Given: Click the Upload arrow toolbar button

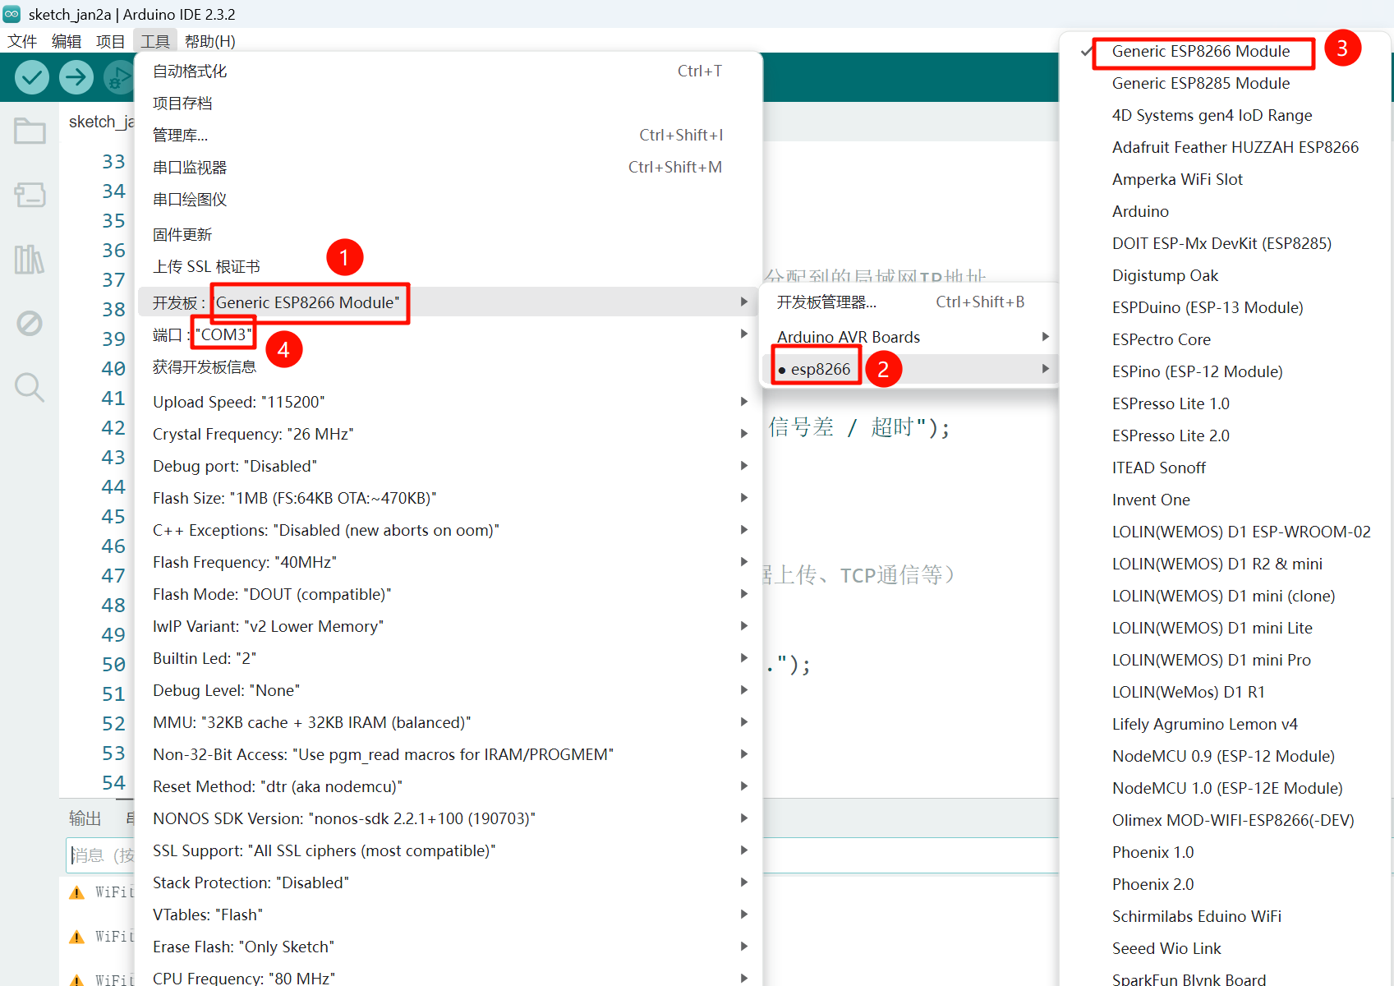Looking at the screenshot, I should [76, 77].
